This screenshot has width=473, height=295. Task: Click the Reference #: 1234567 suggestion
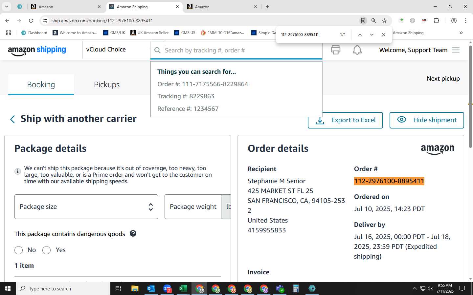tap(188, 109)
